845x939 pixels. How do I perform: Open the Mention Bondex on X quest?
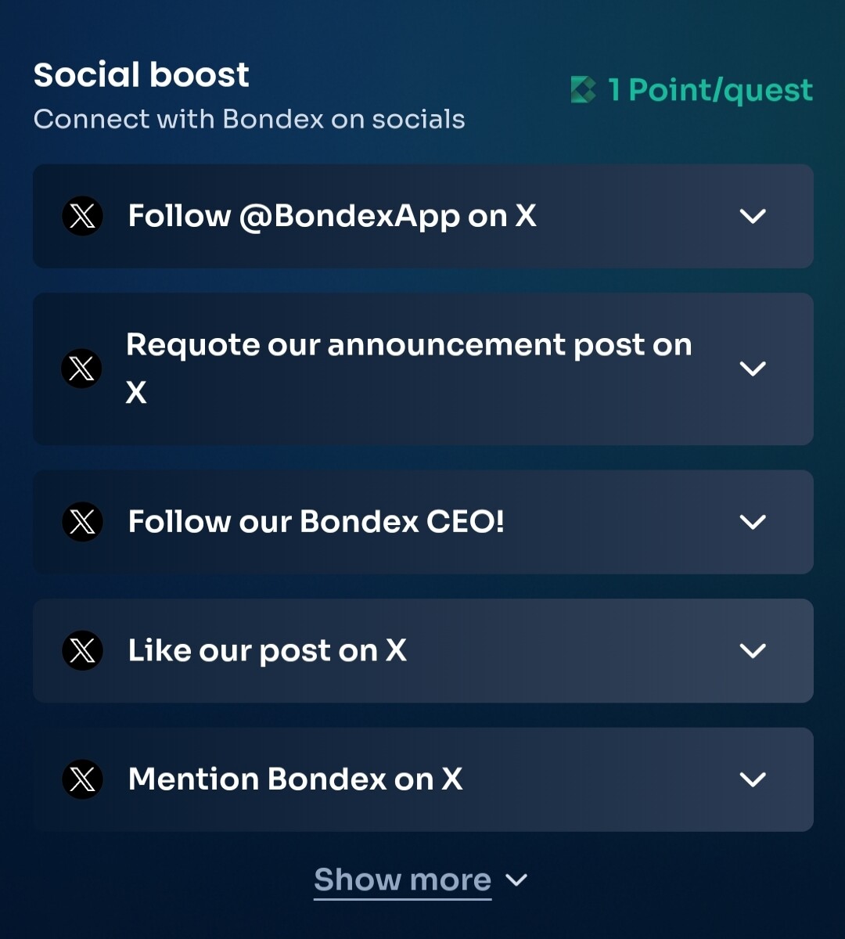point(423,779)
